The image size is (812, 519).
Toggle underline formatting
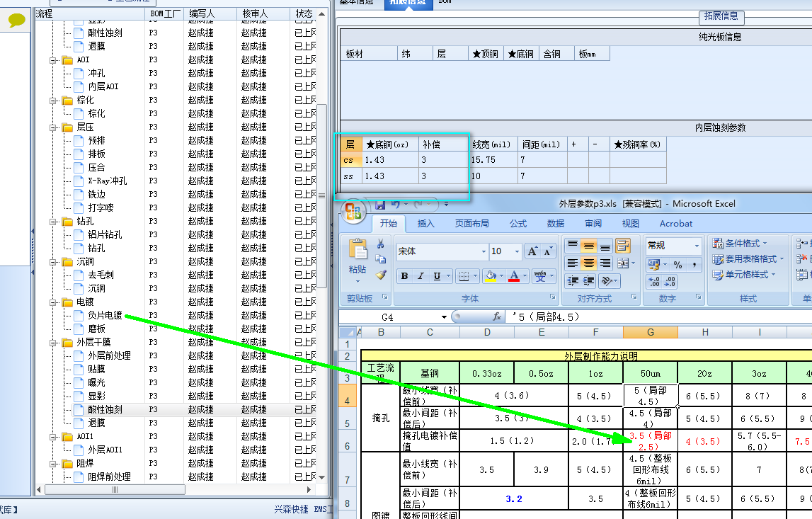[x=437, y=276]
